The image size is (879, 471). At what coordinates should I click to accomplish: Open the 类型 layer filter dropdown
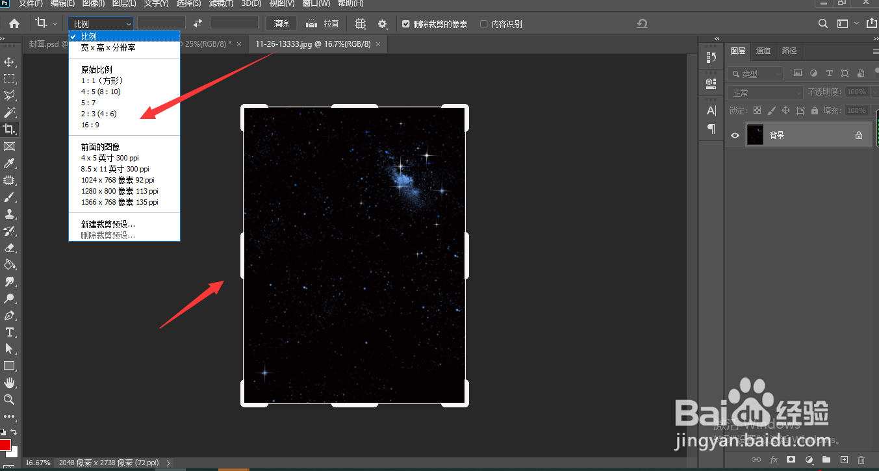click(x=756, y=74)
